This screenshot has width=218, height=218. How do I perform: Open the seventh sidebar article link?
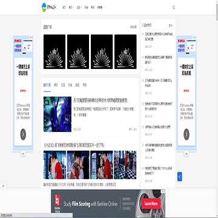point(159,171)
